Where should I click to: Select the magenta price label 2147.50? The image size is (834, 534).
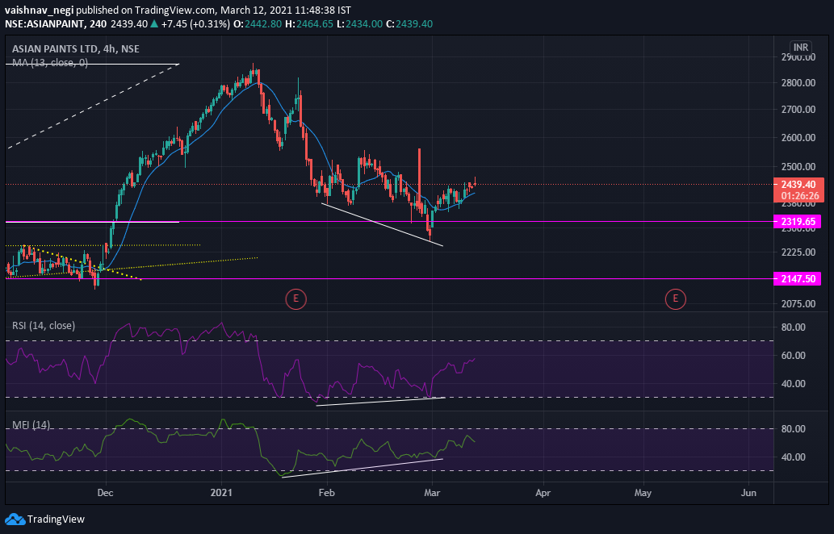(798, 278)
